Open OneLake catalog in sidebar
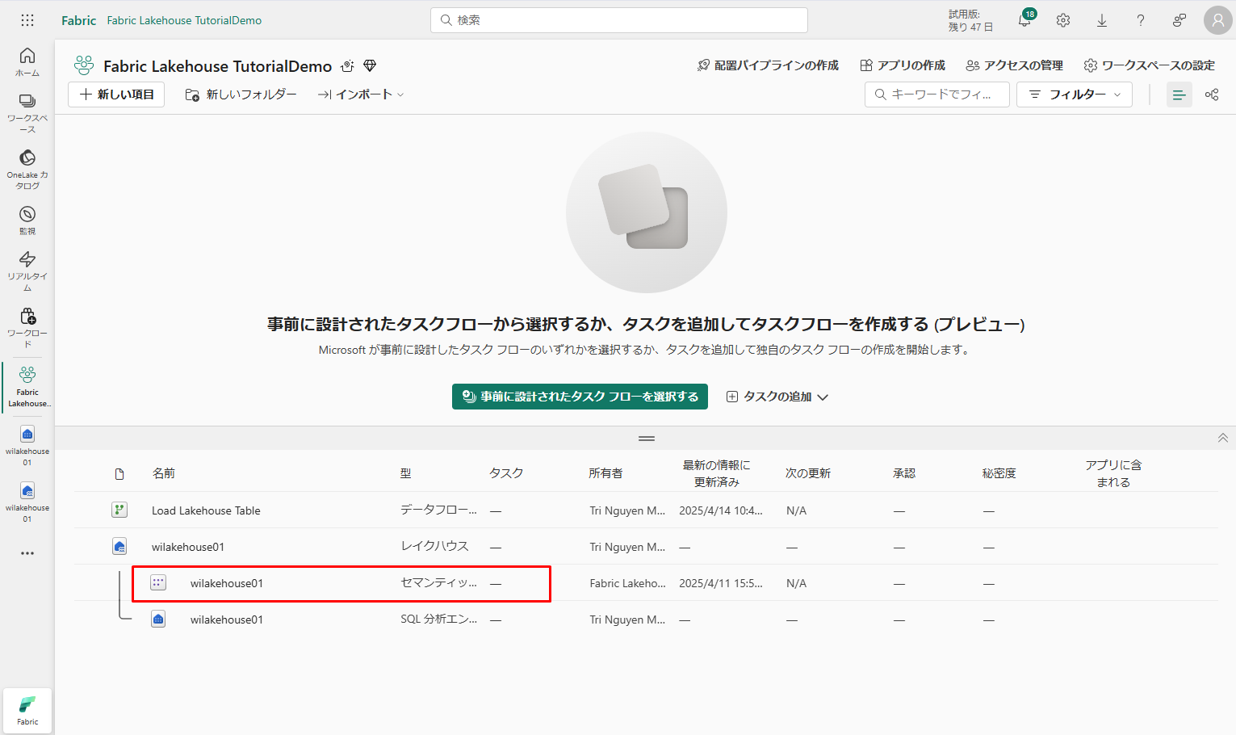 (x=27, y=168)
